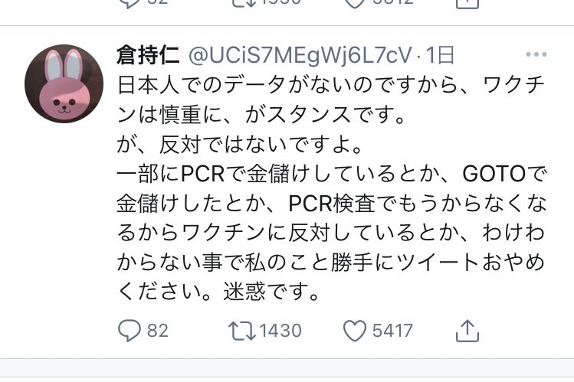Click the tweet's closing phrase 迷惑です。
574x382 pixels.
[271, 292]
